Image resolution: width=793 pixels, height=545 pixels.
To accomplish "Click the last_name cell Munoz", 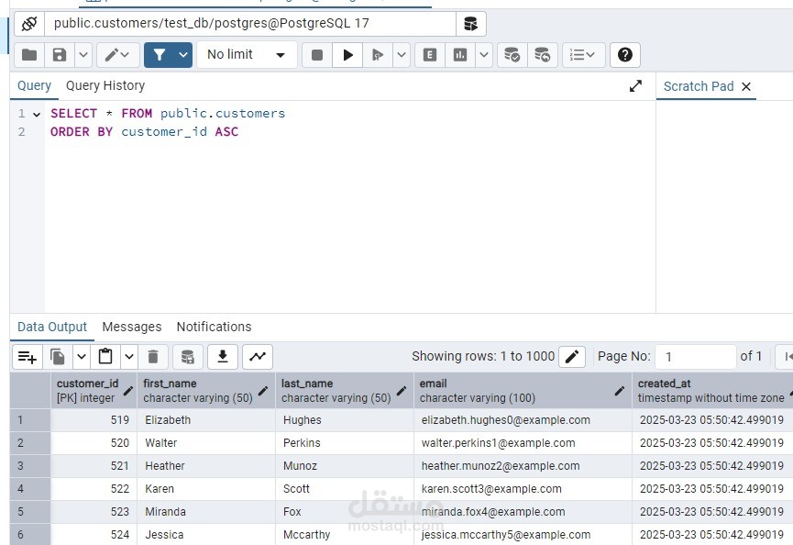I will (345, 466).
